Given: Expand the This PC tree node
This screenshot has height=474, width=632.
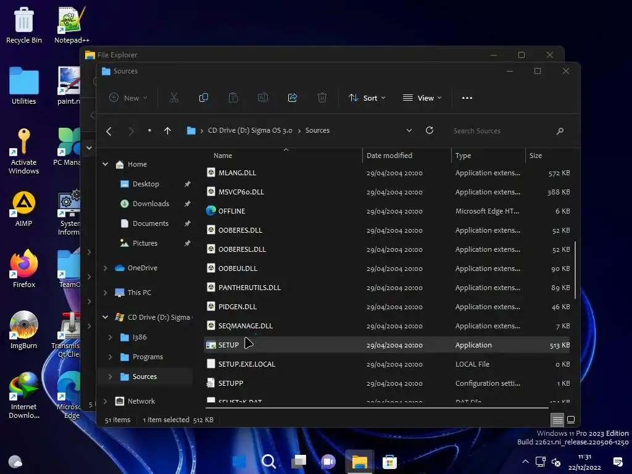Looking at the screenshot, I should coord(105,293).
